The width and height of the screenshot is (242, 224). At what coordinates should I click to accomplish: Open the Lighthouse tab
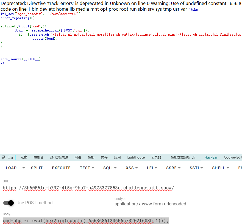click(136, 157)
